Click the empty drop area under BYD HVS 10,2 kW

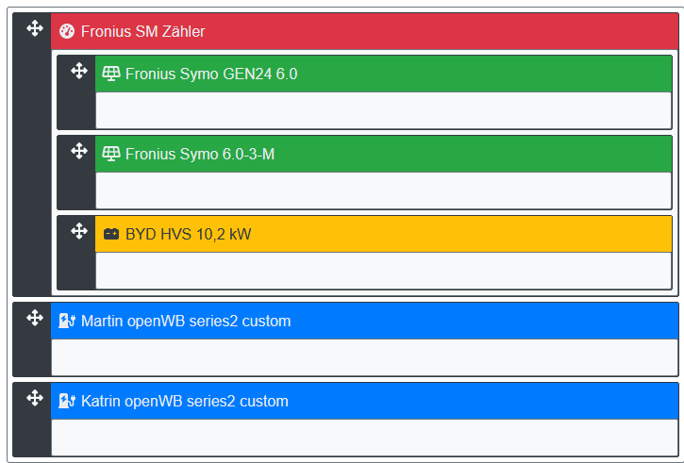383,271
